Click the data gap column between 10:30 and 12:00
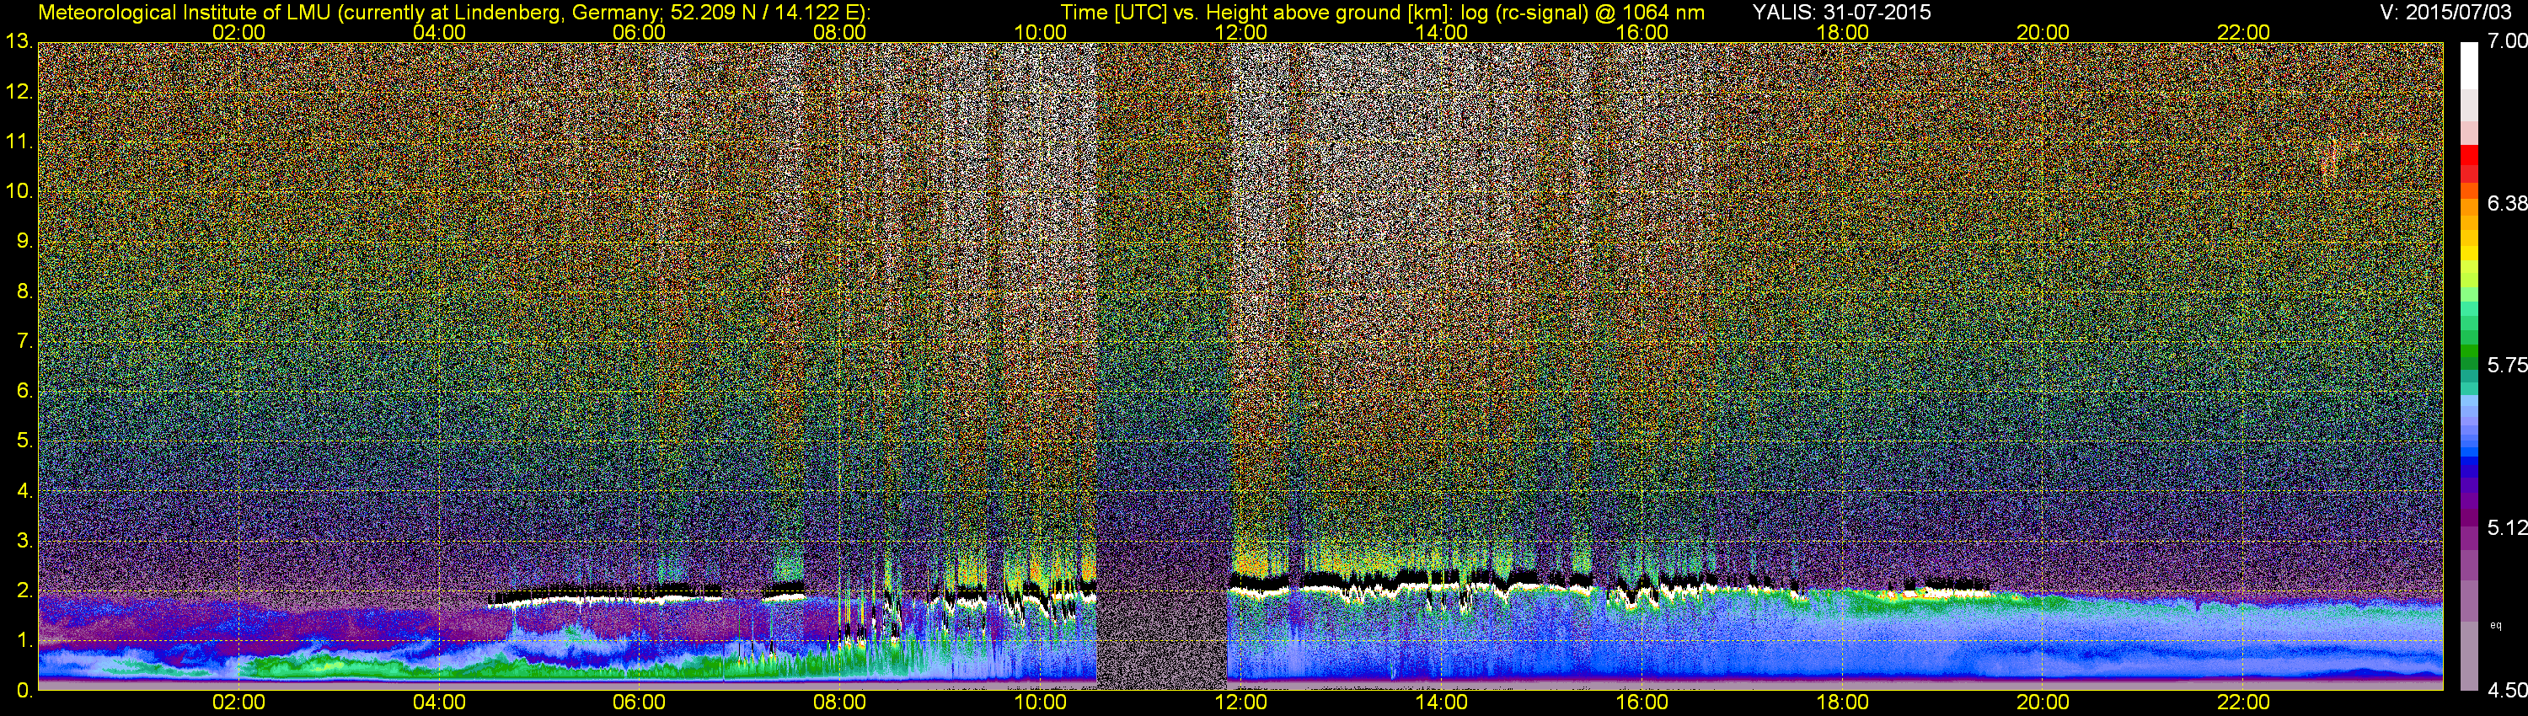The width and height of the screenshot is (2528, 716). tap(1162, 365)
